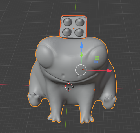Click the white circle free-move gizmo handle
The image size is (140, 133).
click(81, 70)
